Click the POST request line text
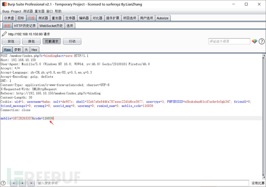The width and height of the screenshot is (266, 187). point(44,56)
